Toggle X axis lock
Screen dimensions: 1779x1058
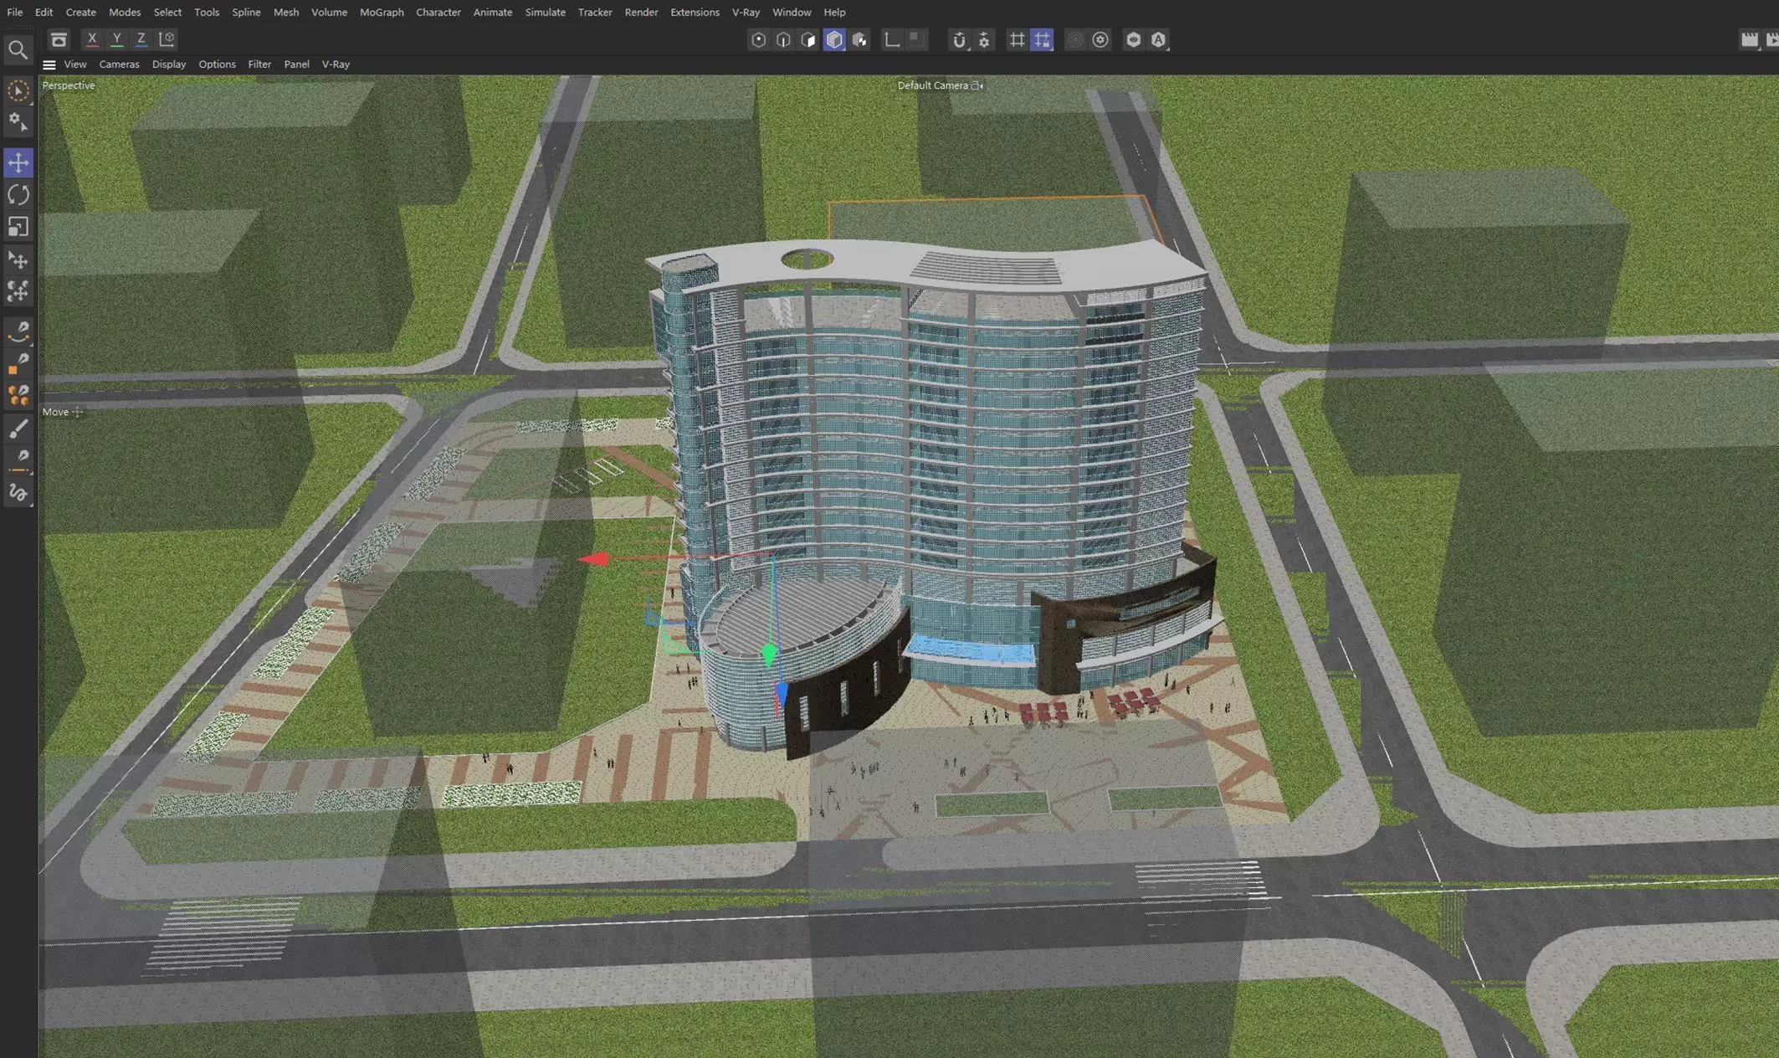pos(92,39)
